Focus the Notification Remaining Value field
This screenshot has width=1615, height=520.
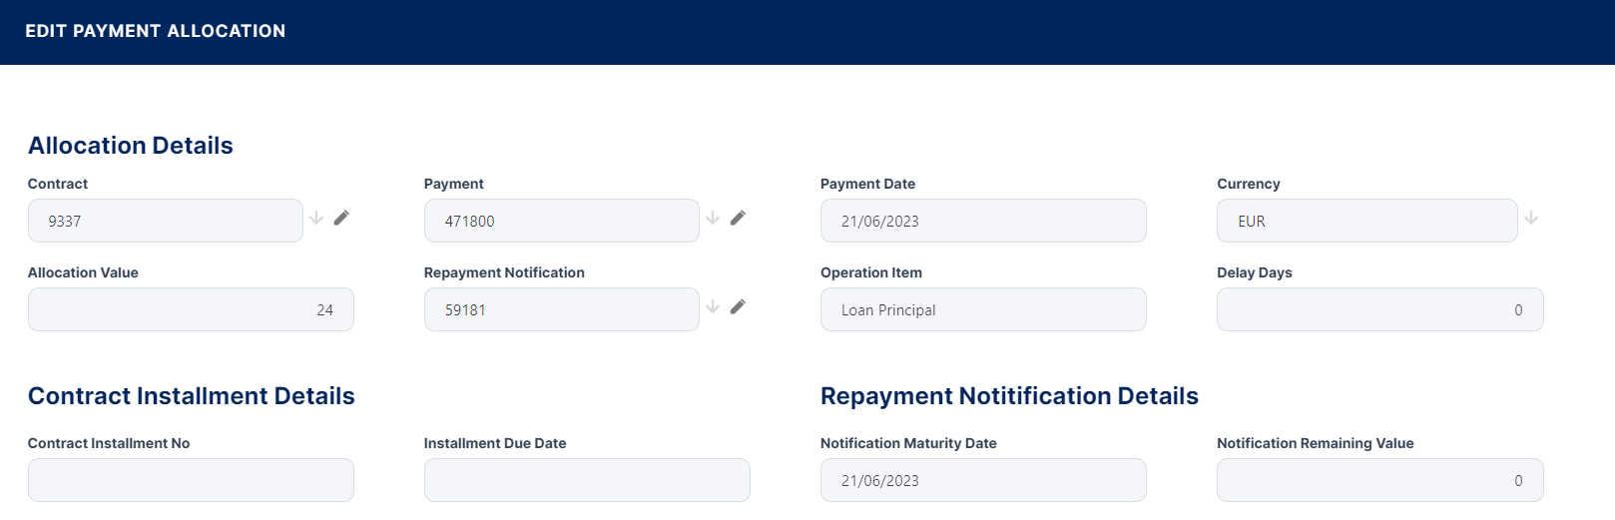point(1379,480)
